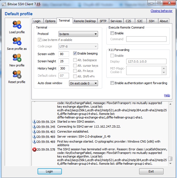The width and height of the screenshot is (177, 178).
Task: Click MIT-Magic-Cookie scroll down arrow
Action: click(x=164, y=73)
